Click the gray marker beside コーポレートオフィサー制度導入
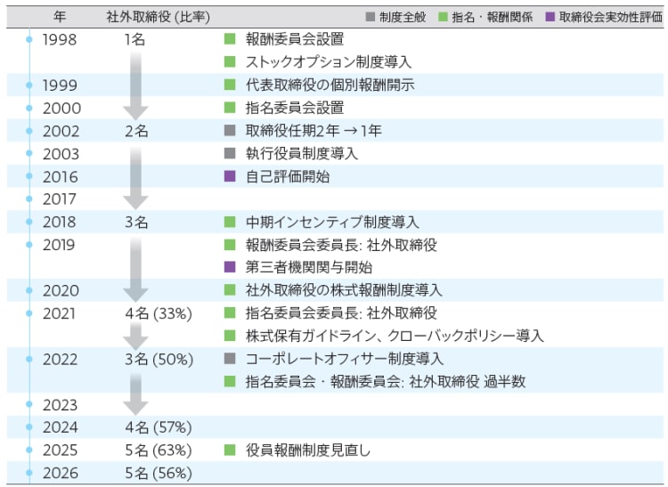Image resolution: width=668 pixels, height=487 pixels. 230,359
